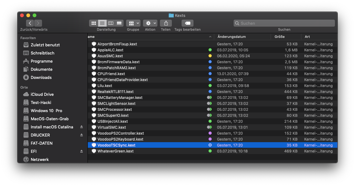Click the Kexts folder icon in title
Viewport: 355px width, 186px height.
171,15
